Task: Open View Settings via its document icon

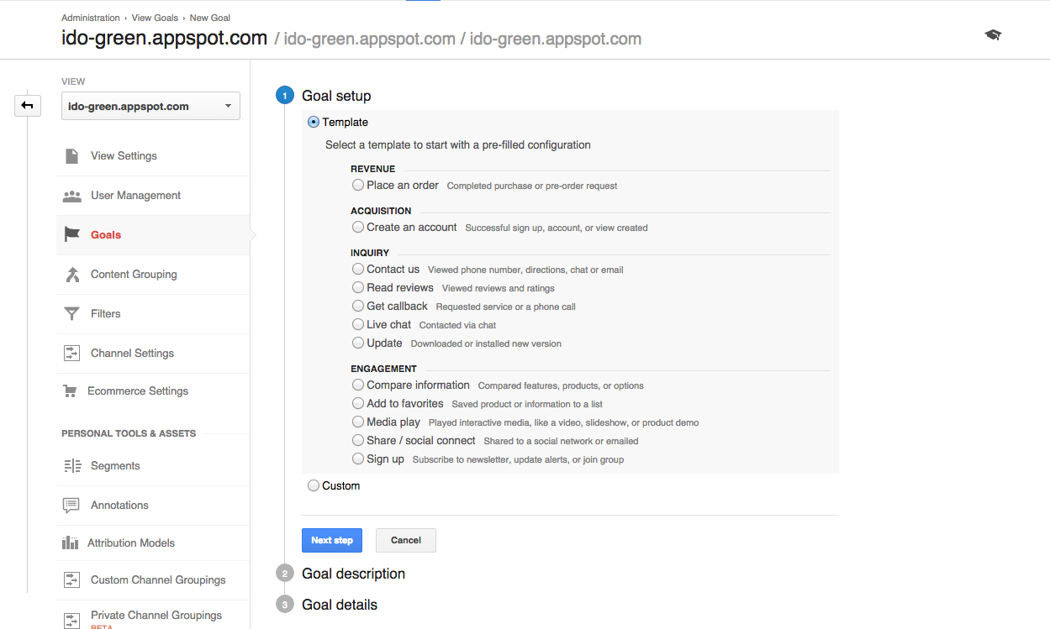Action: 71,156
